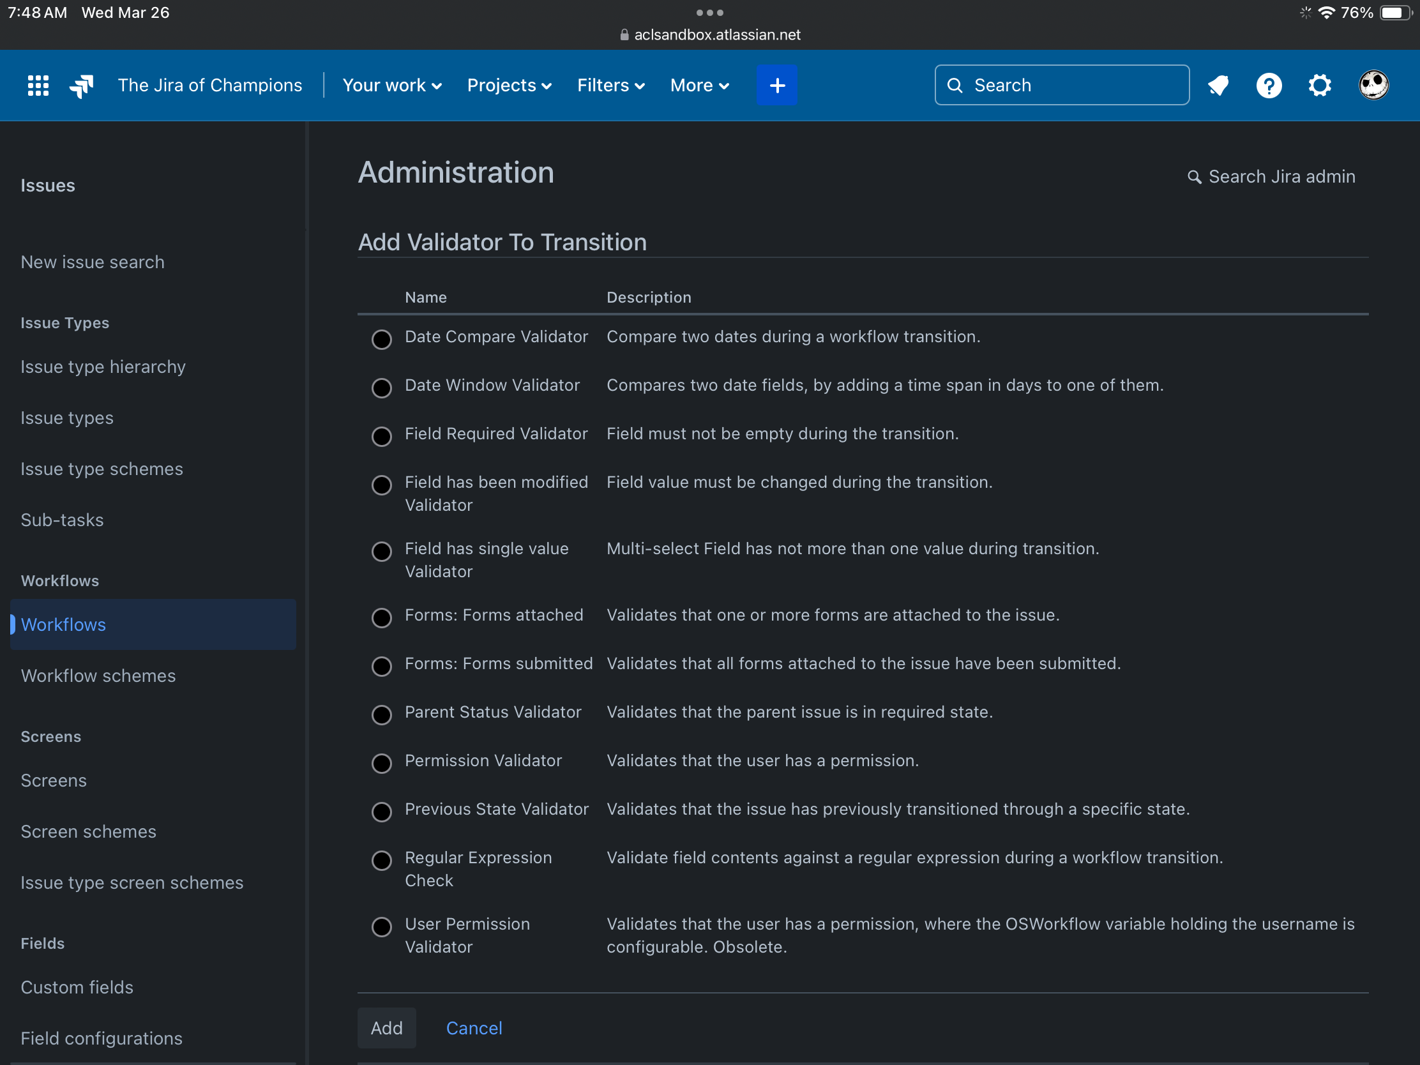Image resolution: width=1420 pixels, height=1065 pixels.
Task: Choose the Permission Validator radio button
Action: coord(382,762)
